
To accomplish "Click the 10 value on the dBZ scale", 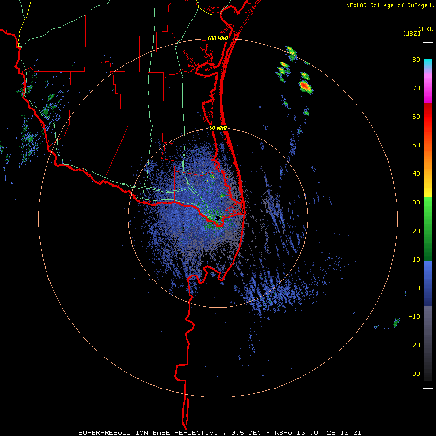I will click(x=416, y=260).
